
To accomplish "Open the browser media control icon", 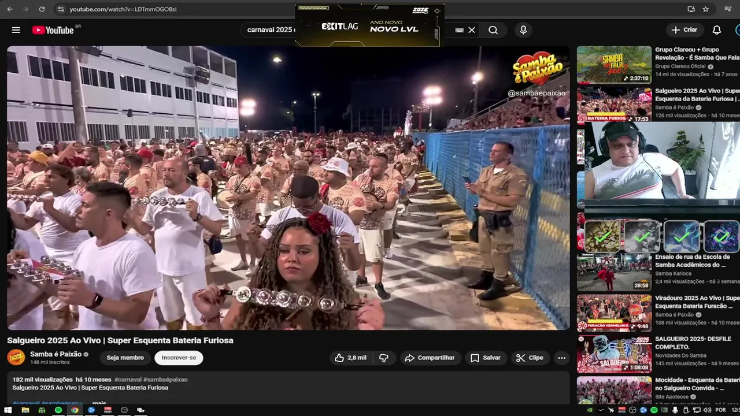I will [728, 9].
